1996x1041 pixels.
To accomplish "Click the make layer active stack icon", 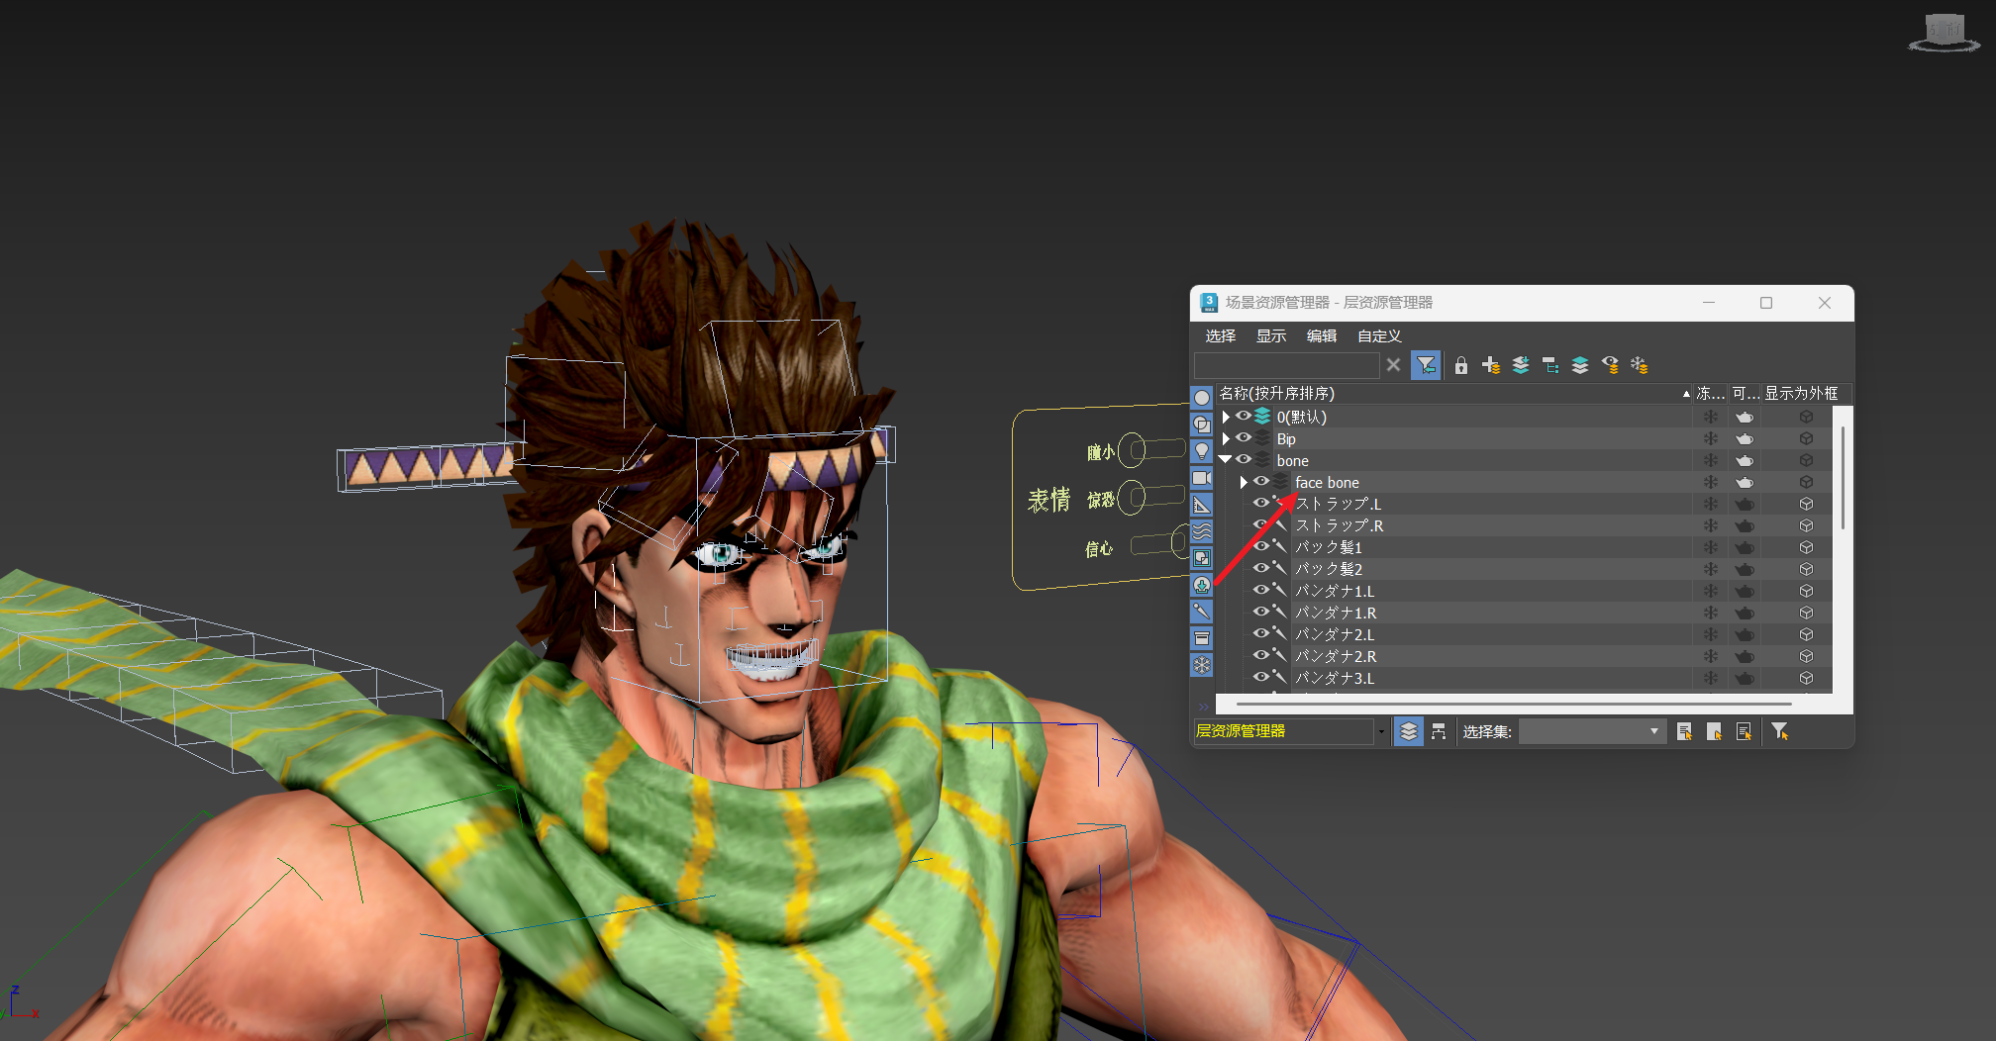I will 1580,365.
